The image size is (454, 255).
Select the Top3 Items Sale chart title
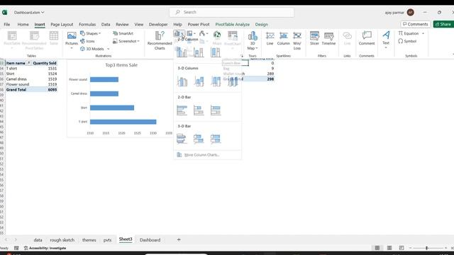pyautogui.click(x=121, y=65)
